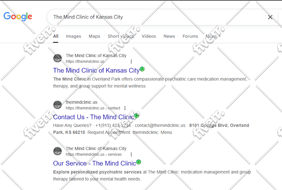Viewport: 282px width, 190px height.
Task: Click the +1(913) 423-2744 phone number
Action: click(113, 125)
